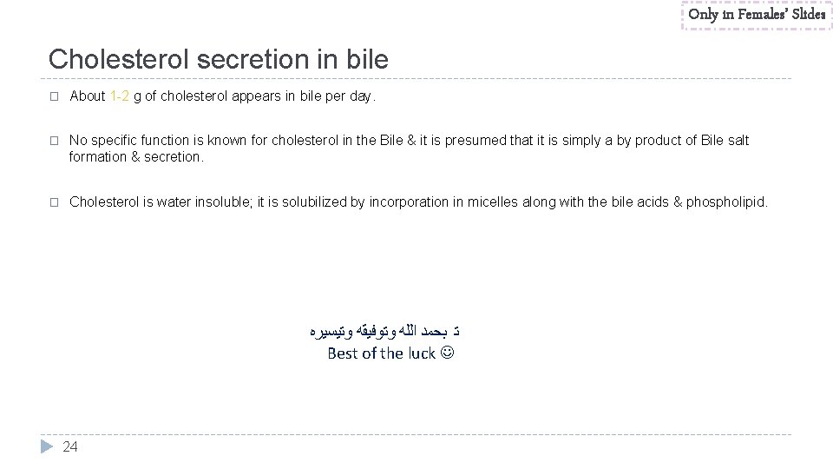The image size is (833, 469).
Task: Click the Arabic text line above 'Best of the luck'
Action: click(384, 331)
